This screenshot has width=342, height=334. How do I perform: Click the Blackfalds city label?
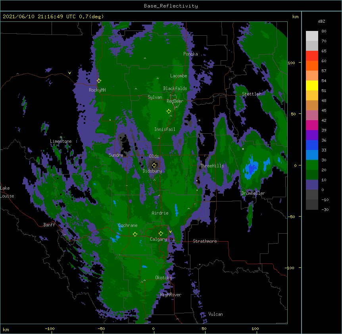coord(175,88)
